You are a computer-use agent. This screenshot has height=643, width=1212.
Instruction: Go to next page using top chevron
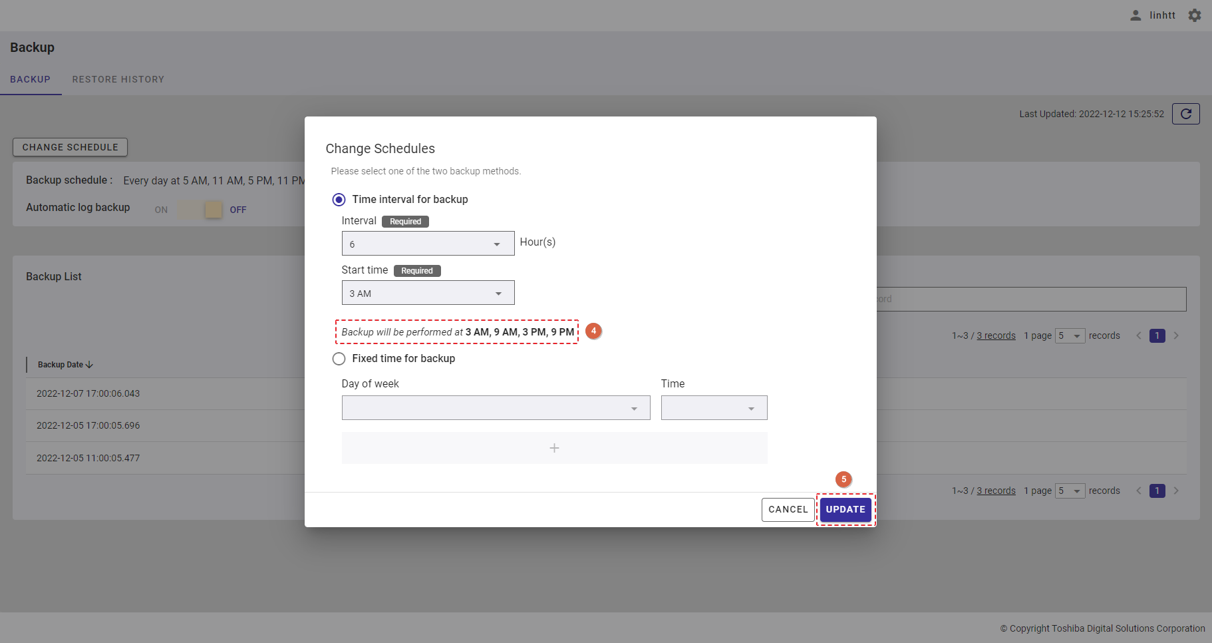point(1176,335)
